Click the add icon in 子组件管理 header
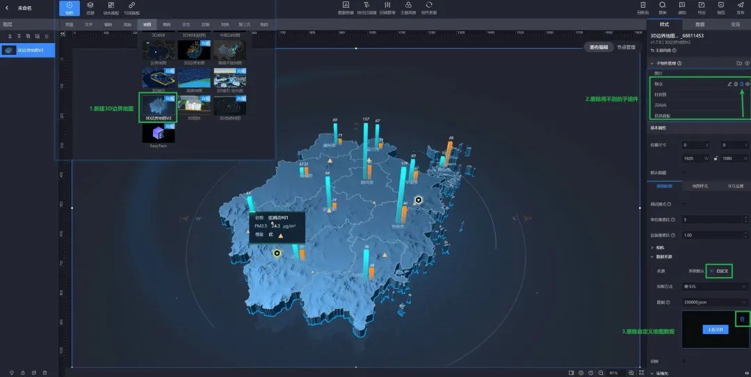Image resolution: width=751 pixels, height=377 pixels. click(x=747, y=63)
